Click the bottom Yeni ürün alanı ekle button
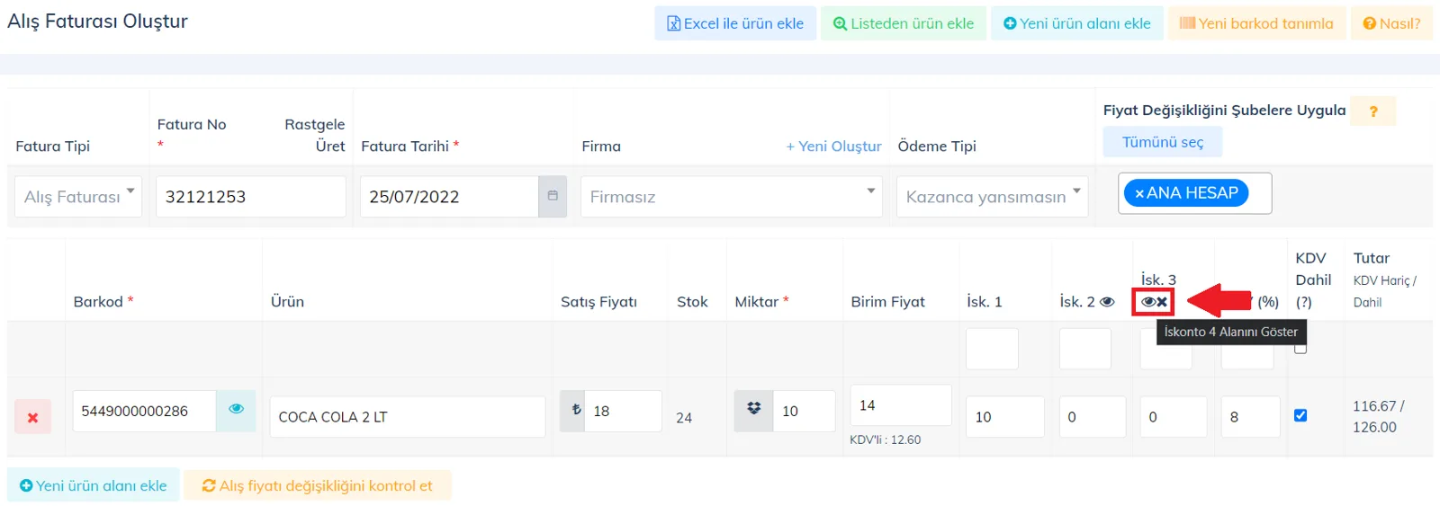The height and width of the screenshot is (506, 1440). 94,485
